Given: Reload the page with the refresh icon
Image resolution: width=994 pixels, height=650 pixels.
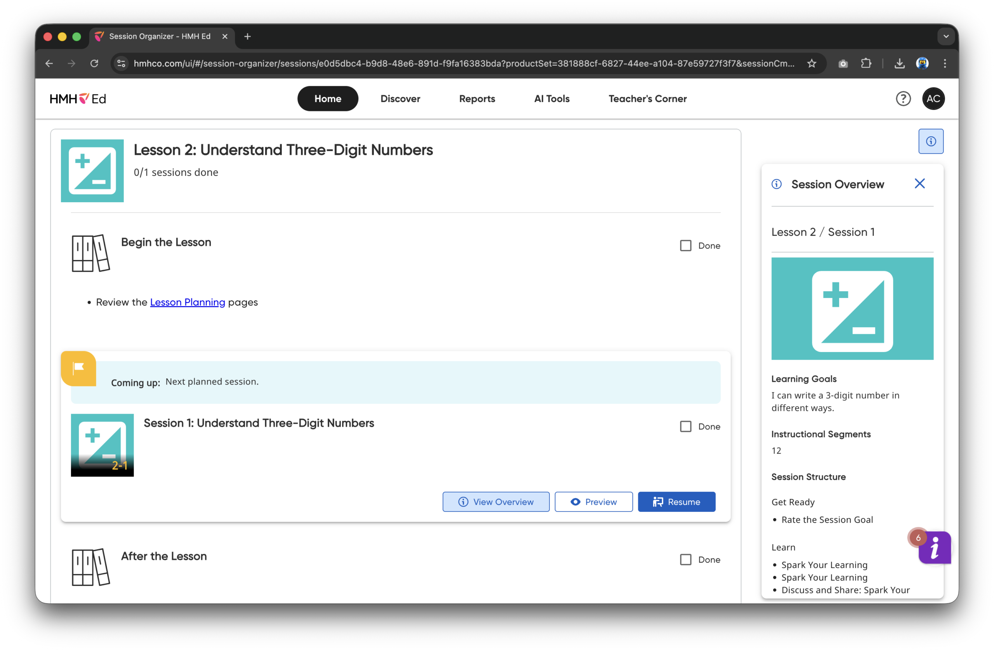Looking at the screenshot, I should [94, 64].
